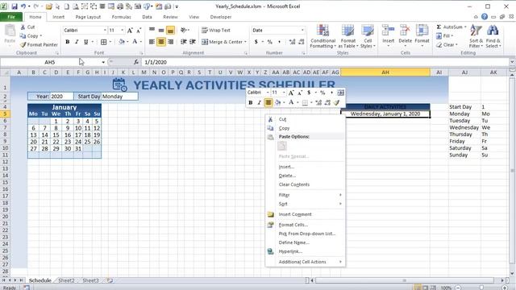Toggle Bottom Align in Alignment group
Screen dimensions: 516x290
[x=170, y=31]
